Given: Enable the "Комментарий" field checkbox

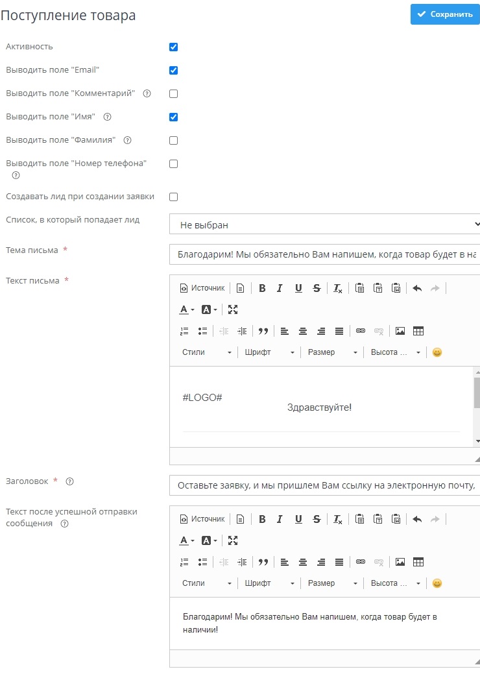Looking at the screenshot, I should (x=173, y=93).
